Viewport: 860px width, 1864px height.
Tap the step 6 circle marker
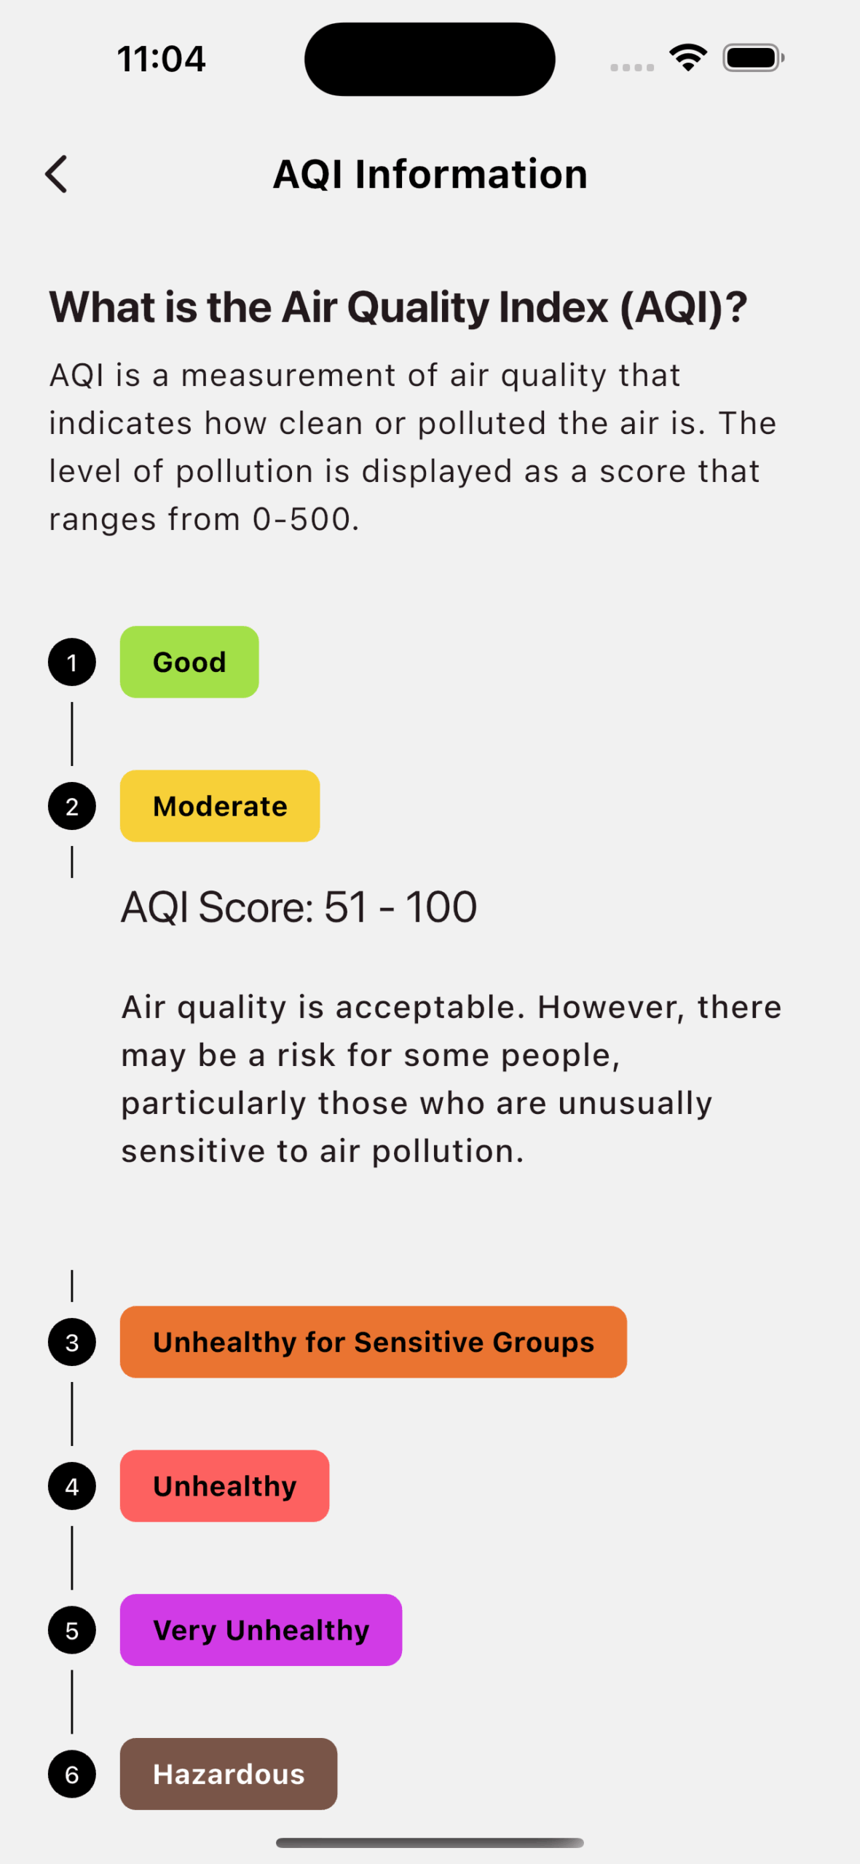click(72, 1774)
